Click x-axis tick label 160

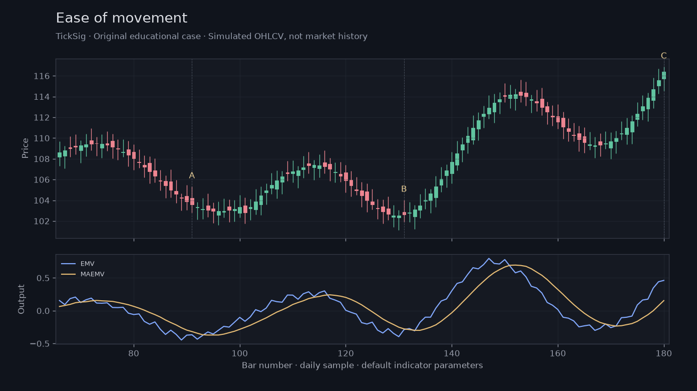point(558,353)
